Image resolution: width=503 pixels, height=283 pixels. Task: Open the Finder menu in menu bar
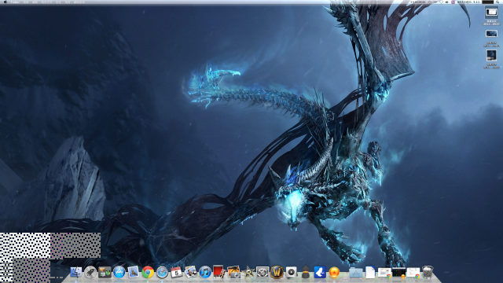tap(15, 2)
